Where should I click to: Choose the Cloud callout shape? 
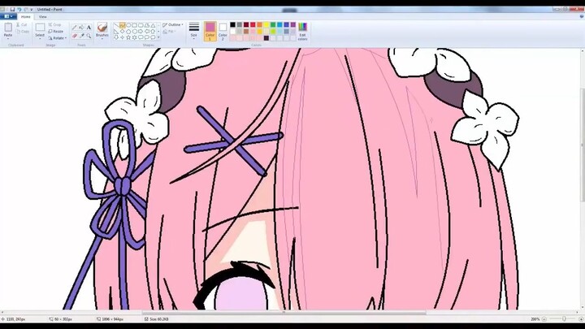click(153, 37)
